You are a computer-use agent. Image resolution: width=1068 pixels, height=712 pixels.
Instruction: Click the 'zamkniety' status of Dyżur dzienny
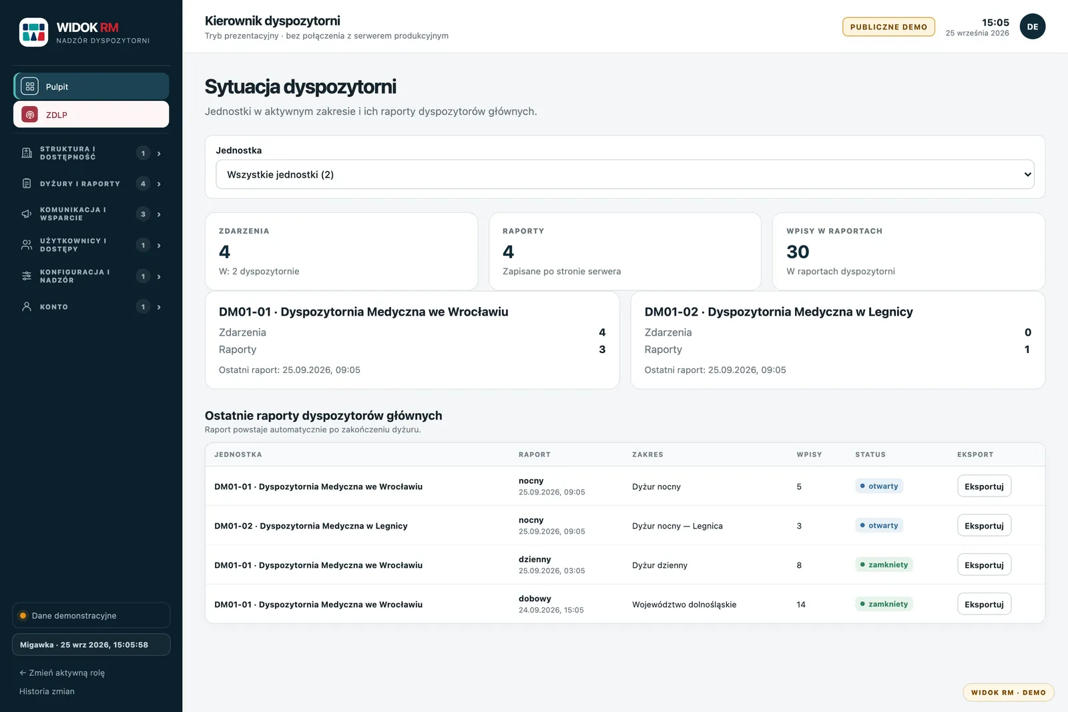click(x=884, y=565)
